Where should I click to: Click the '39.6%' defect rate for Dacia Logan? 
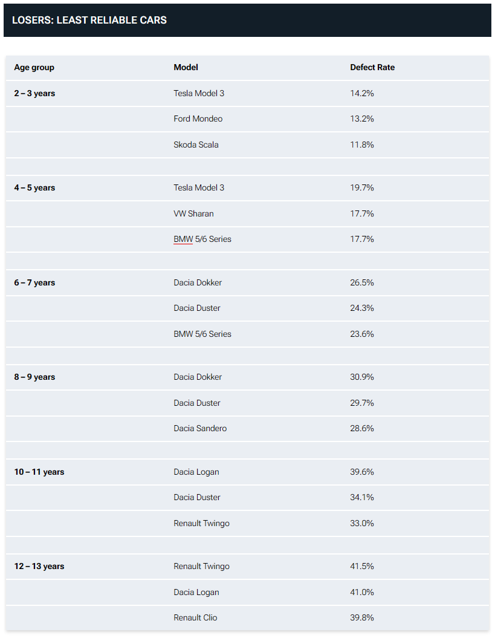coord(362,472)
